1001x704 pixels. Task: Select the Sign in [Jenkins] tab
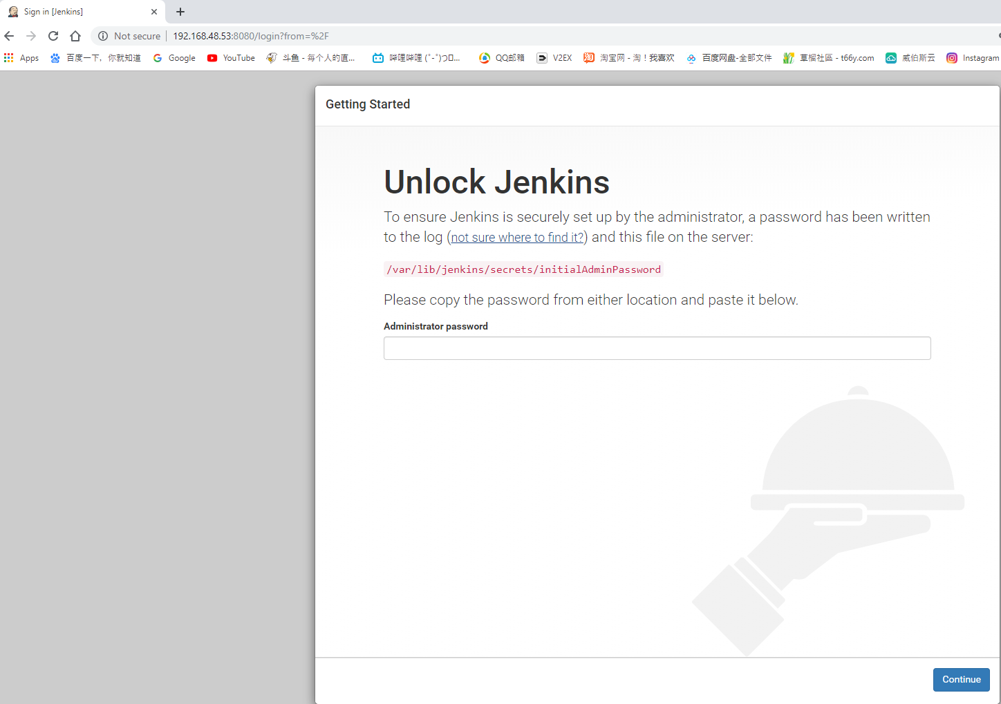click(x=82, y=12)
